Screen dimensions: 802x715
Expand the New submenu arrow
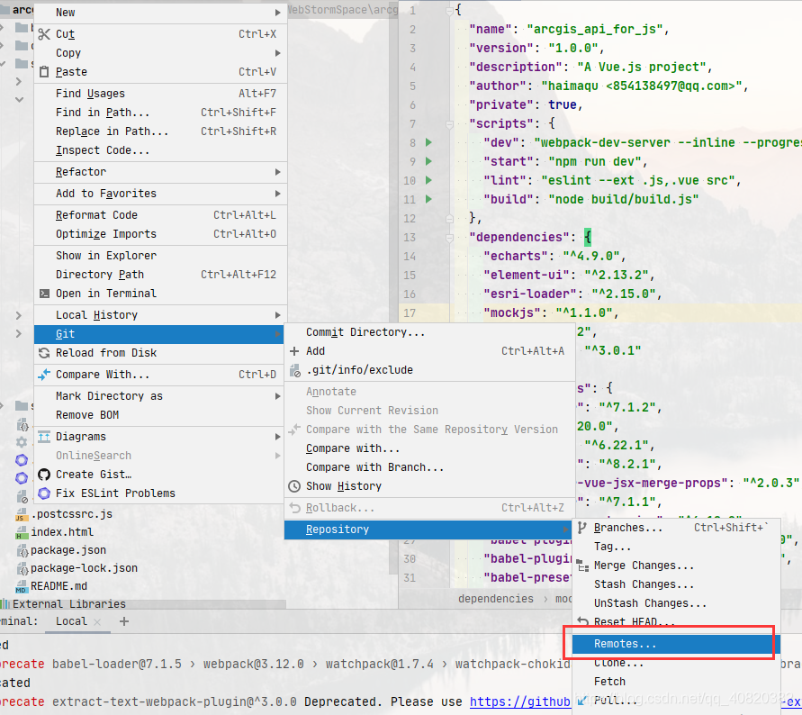point(278,13)
